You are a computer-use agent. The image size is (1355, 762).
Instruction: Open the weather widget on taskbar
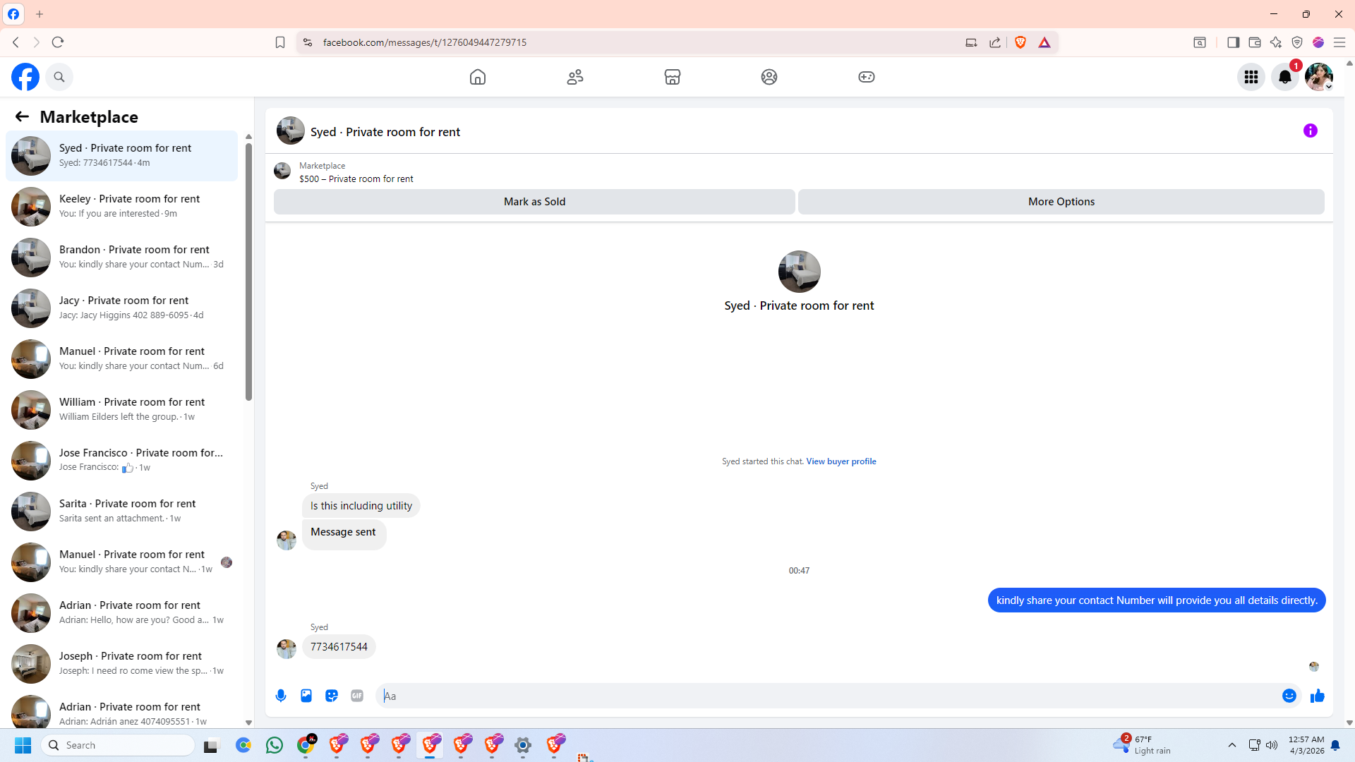[1142, 745]
